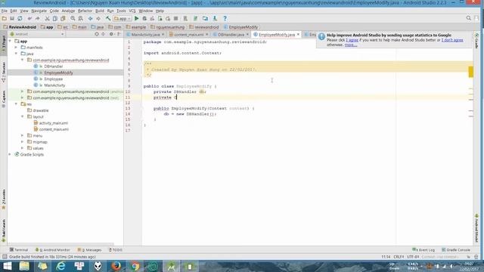484x272 pixels.
Task: Click the Cut scissors icon
Action: (x=47, y=18)
